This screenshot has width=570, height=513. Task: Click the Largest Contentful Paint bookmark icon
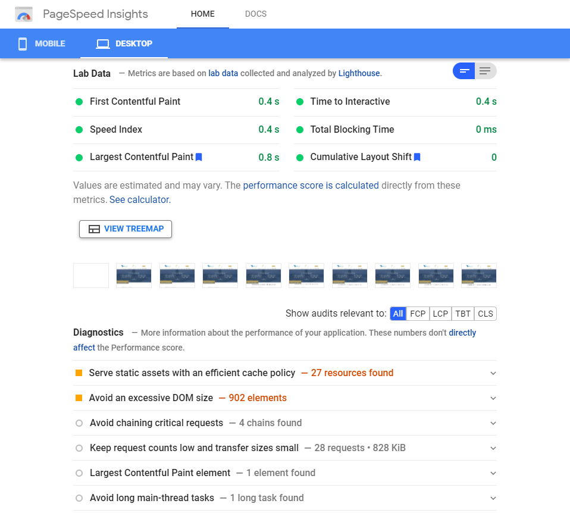pos(199,157)
